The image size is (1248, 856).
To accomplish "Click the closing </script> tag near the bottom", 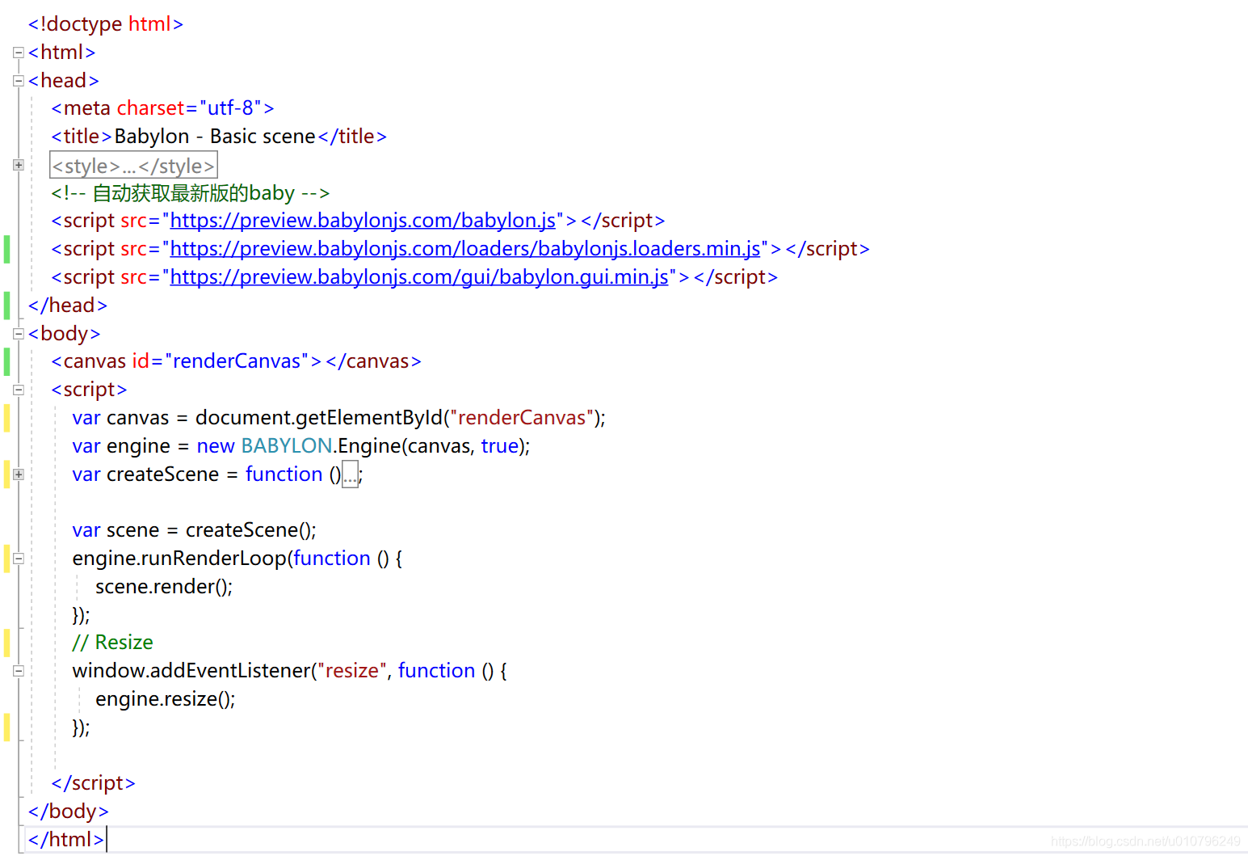I will pos(93,783).
